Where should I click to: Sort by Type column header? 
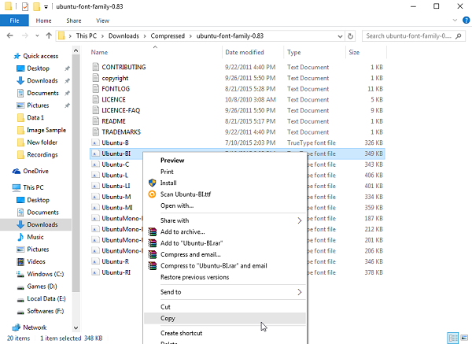(315, 53)
